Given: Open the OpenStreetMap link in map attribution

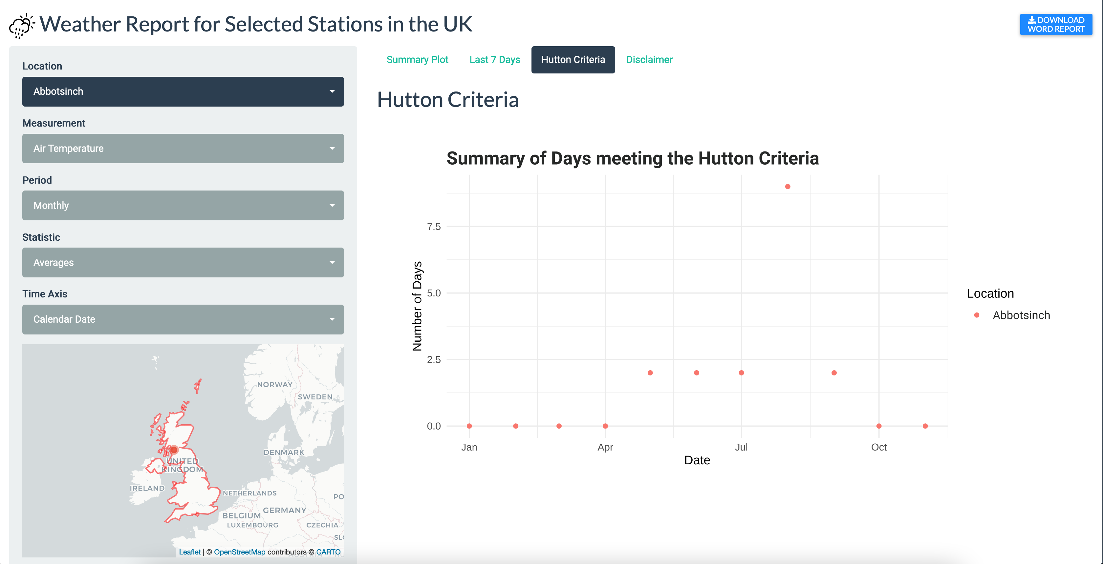Looking at the screenshot, I should tap(239, 552).
